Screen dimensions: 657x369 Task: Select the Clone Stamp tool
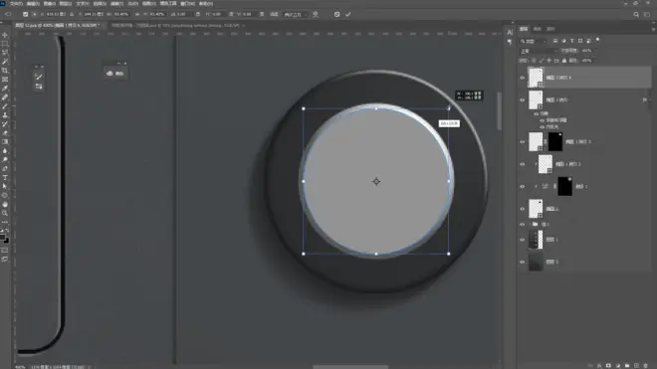pyautogui.click(x=5, y=115)
